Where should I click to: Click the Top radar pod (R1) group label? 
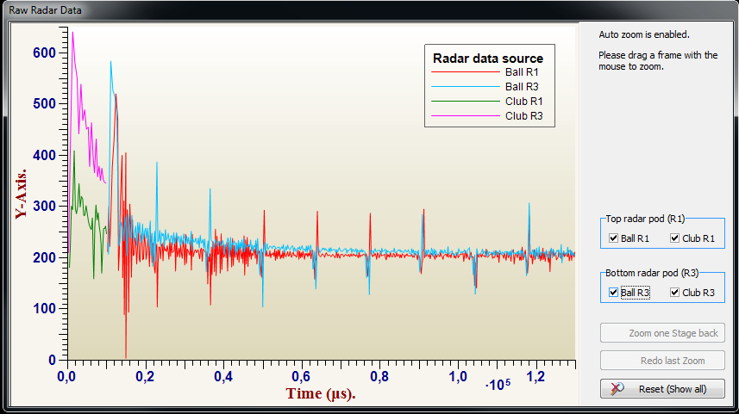tap(645, 219)
